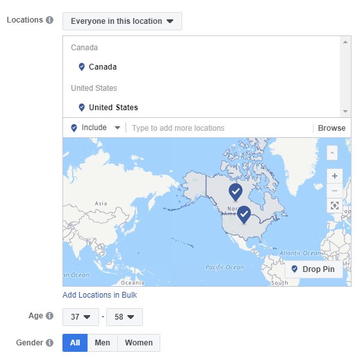
Task: Click the Gender info icon
Action: tap(50, 343)
